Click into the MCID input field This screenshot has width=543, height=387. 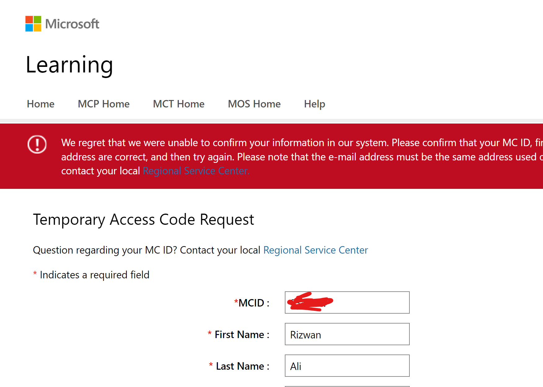coord(347,302)
